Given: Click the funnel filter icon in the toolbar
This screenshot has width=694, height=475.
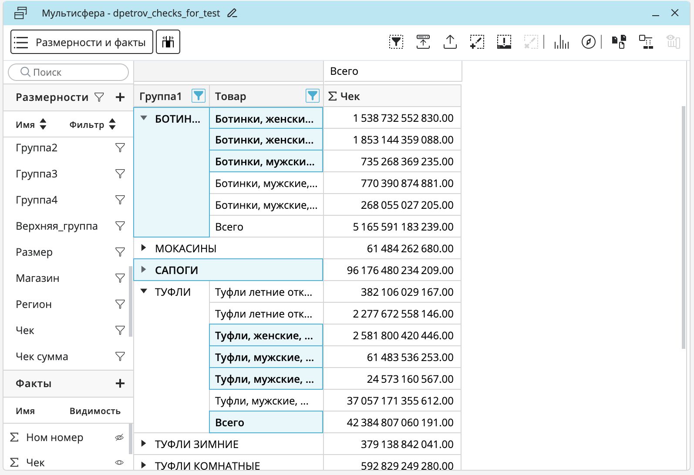Looking at the screenshot, I should [396, 42].
